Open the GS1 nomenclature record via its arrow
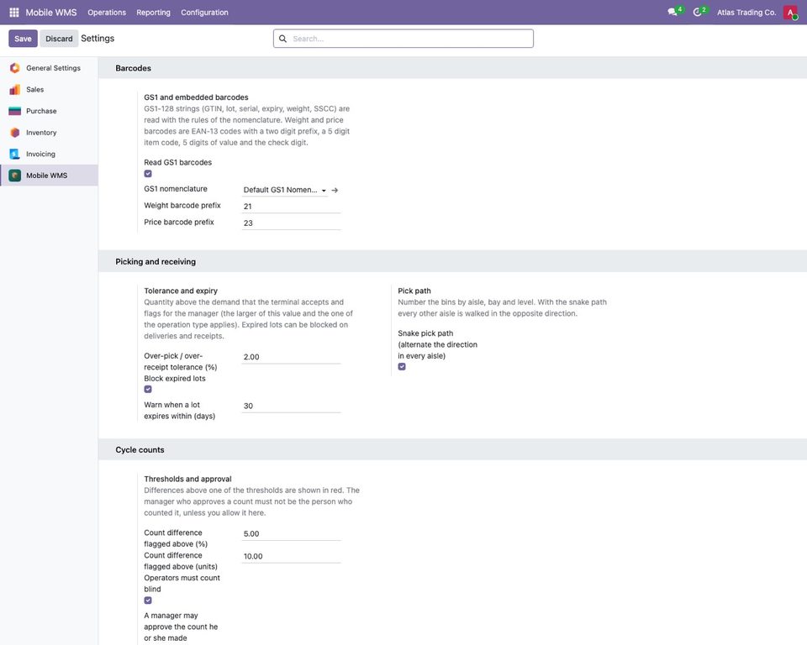Image resolution: width=807 pixels, height=645 pixels. pos(335,191)
